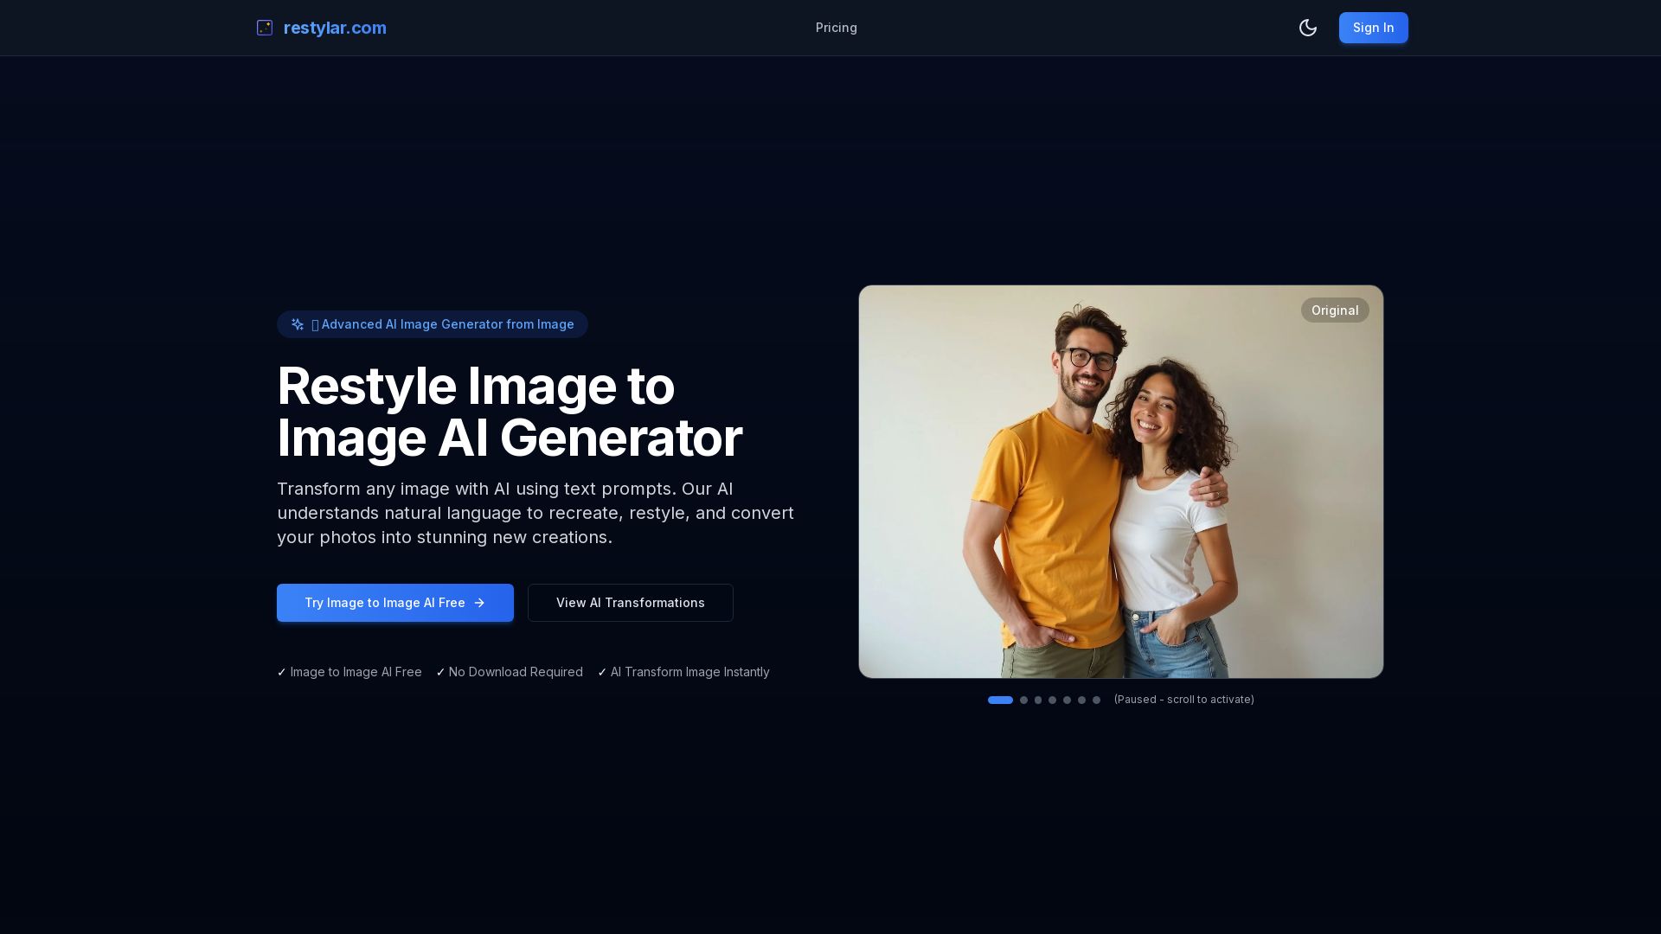
Task: Open View AI Transformations
Action: (630, 603)
